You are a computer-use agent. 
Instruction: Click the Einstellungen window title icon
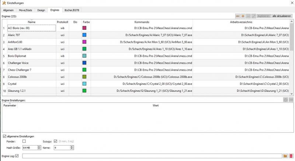pos(4,3)
